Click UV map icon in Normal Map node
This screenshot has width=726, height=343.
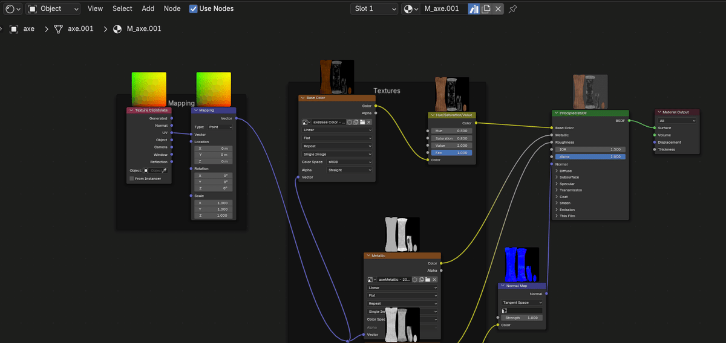point(505,310)
